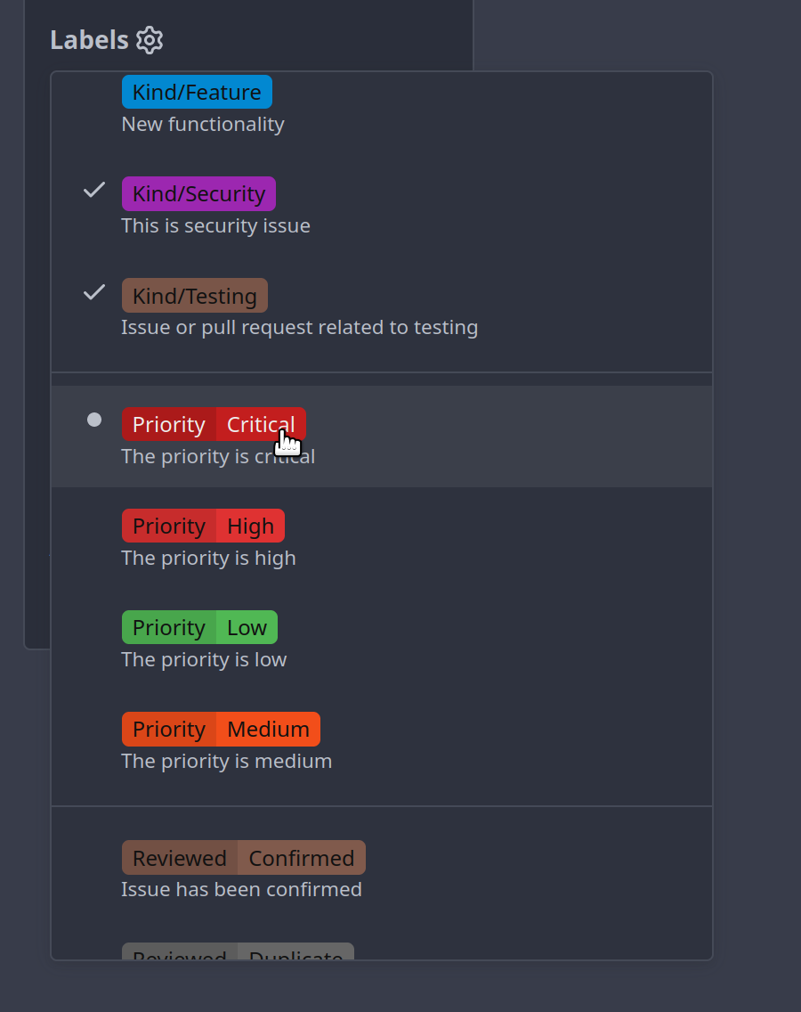Open the Labels settings gear icon
The height and width of the screenshot is (1012, 801).
point(150,40)
